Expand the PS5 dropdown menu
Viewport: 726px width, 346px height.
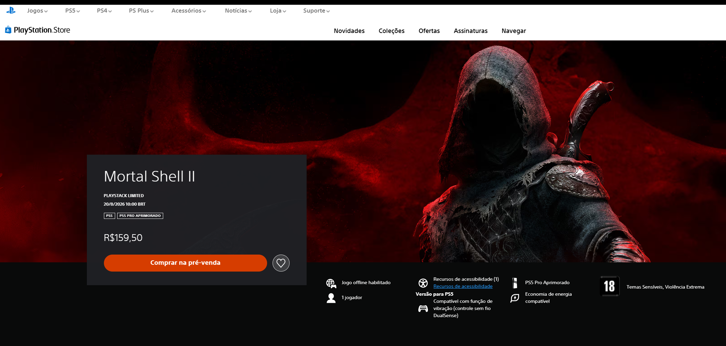(73, 11)
